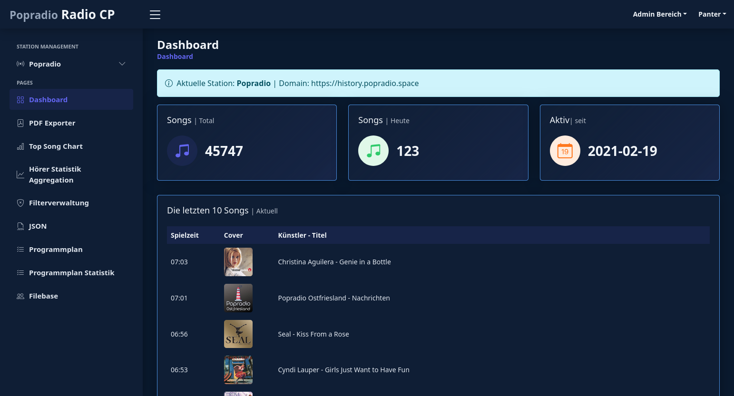Toggle the sidebar with the hamburger menu
This screenshot has height=396, width=734.
click(155, 15)
